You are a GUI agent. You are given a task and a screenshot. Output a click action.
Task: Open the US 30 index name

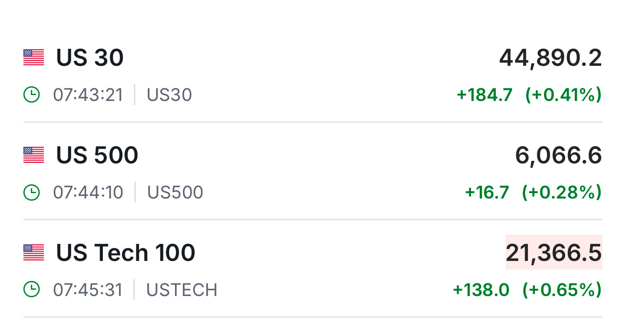pos(90,58)
